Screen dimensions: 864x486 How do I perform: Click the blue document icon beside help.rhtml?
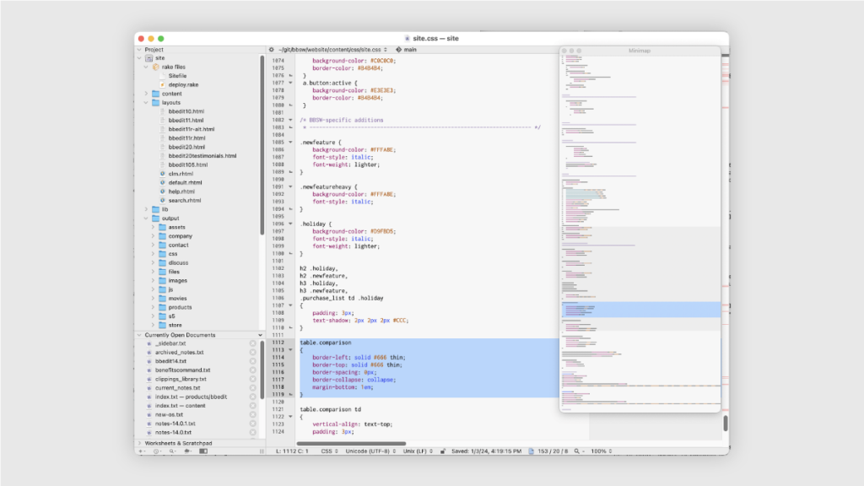[163, 191]
